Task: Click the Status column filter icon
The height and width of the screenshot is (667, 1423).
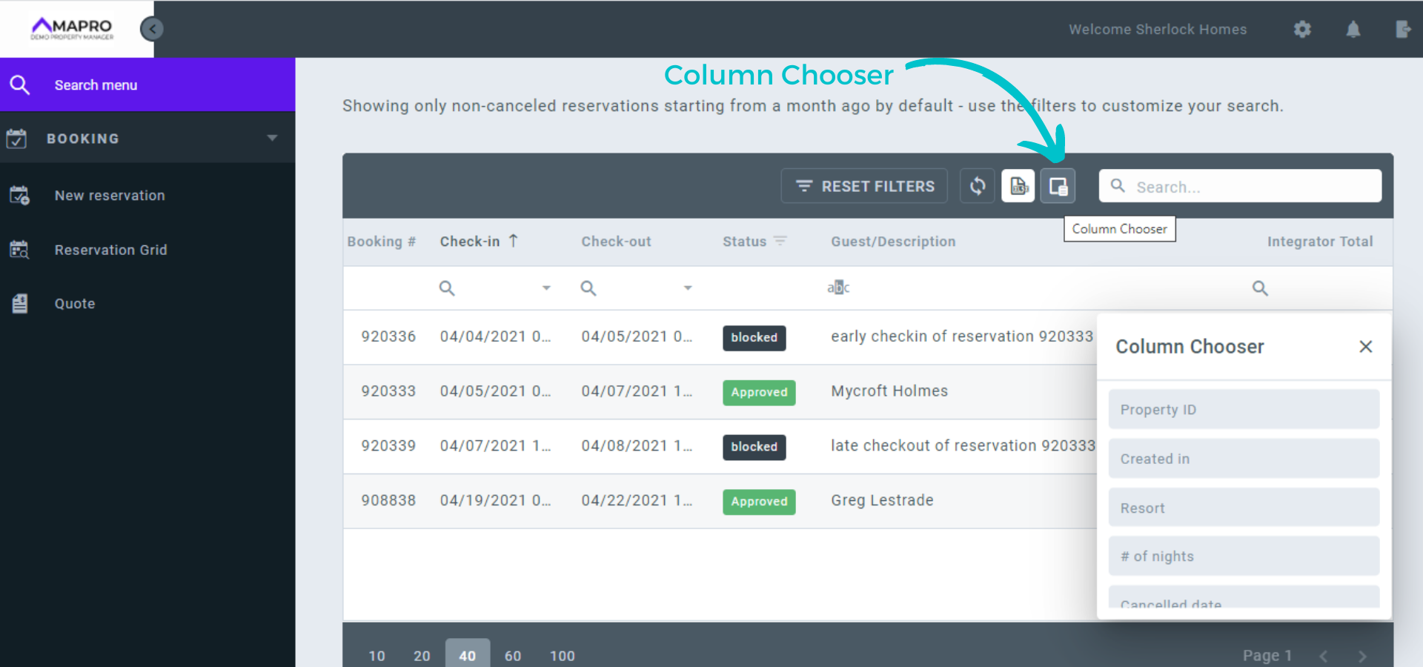Action: click(780, 241)
